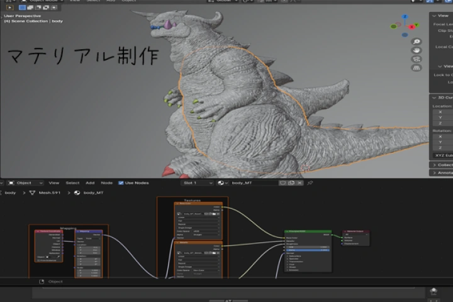Click the unlink material X icon
Image resolution: width=453 pixels, height=302 pixels.
[299, 183]
